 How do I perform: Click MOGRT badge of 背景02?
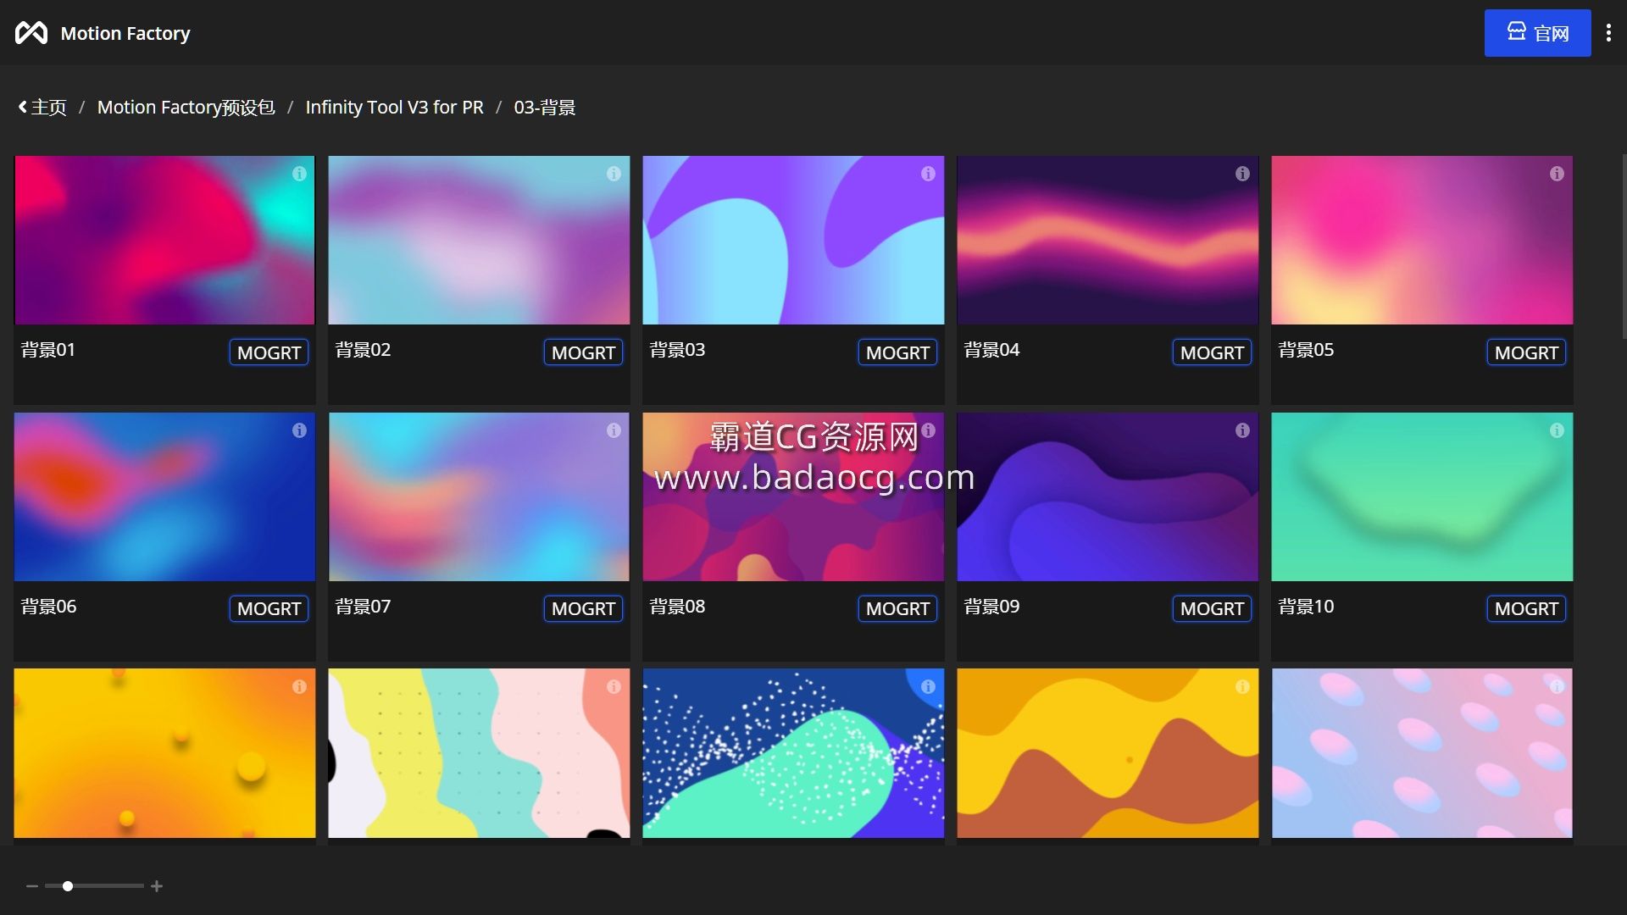(583, 352)
